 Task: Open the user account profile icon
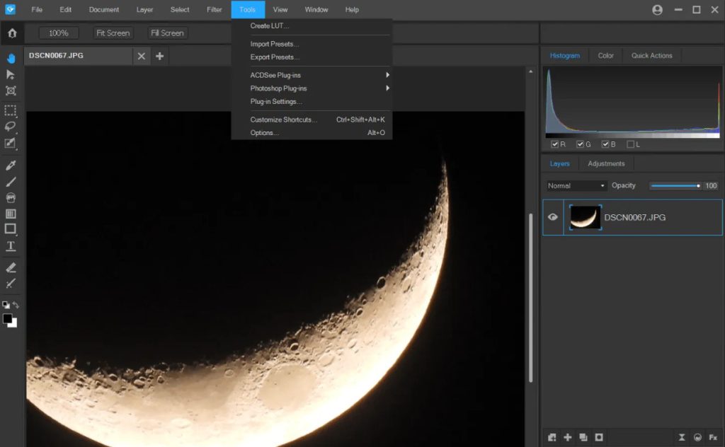pyautogui.click(x=657, y=10)
